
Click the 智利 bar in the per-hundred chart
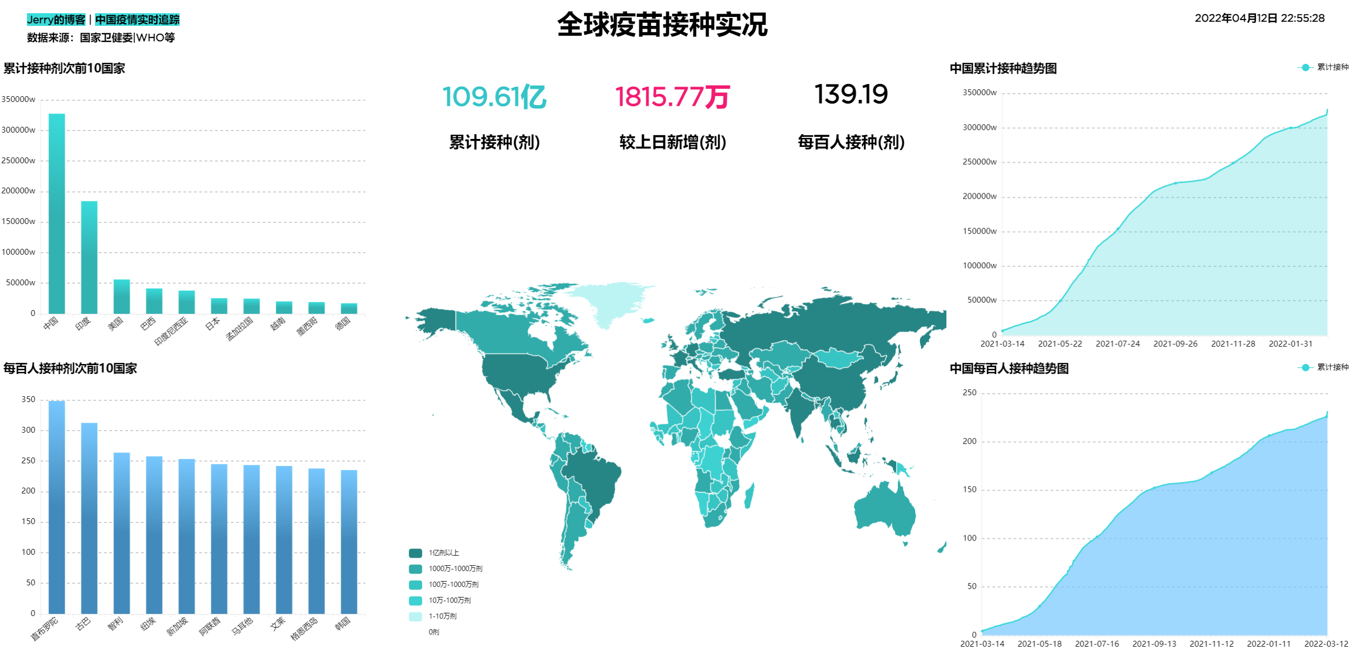coord(121,533)
